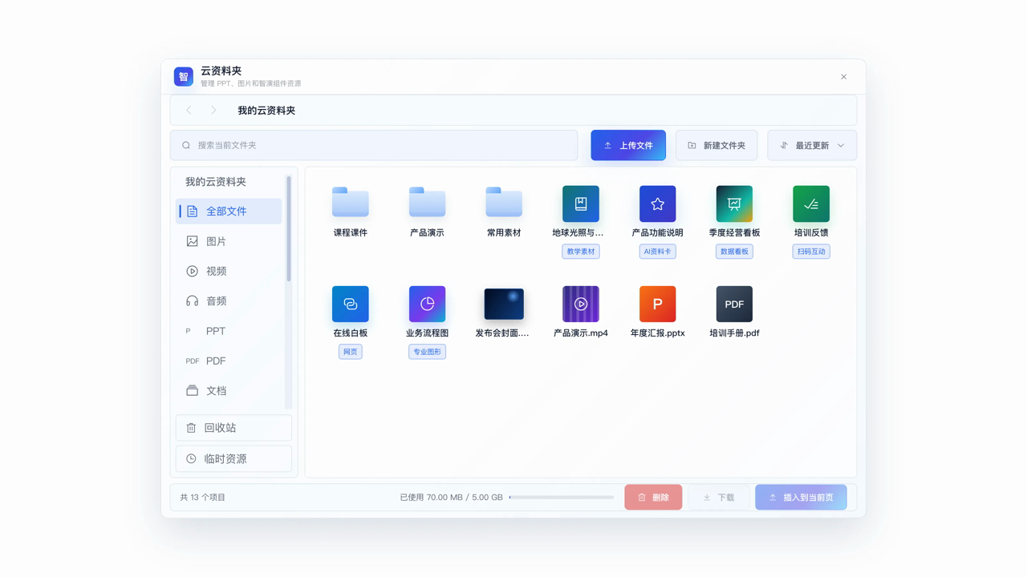1027x577 pixels.
Task: Click the storage usage progress bar
Action: click(x=562, y=497)
